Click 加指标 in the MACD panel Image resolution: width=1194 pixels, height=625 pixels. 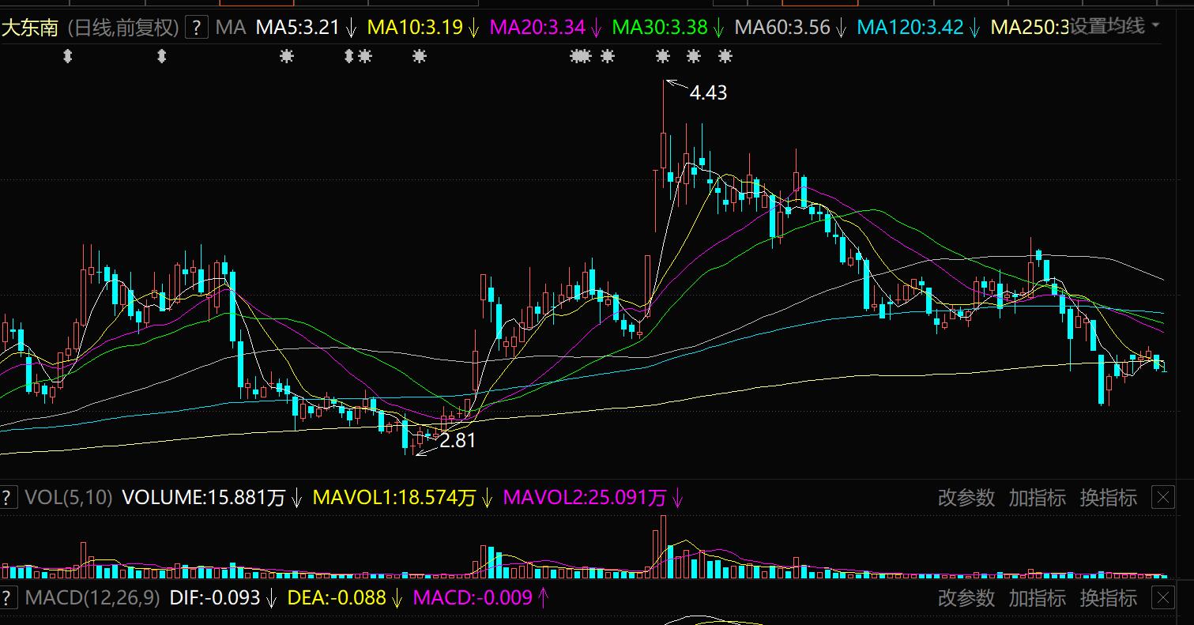click(x=1037, y=598)
